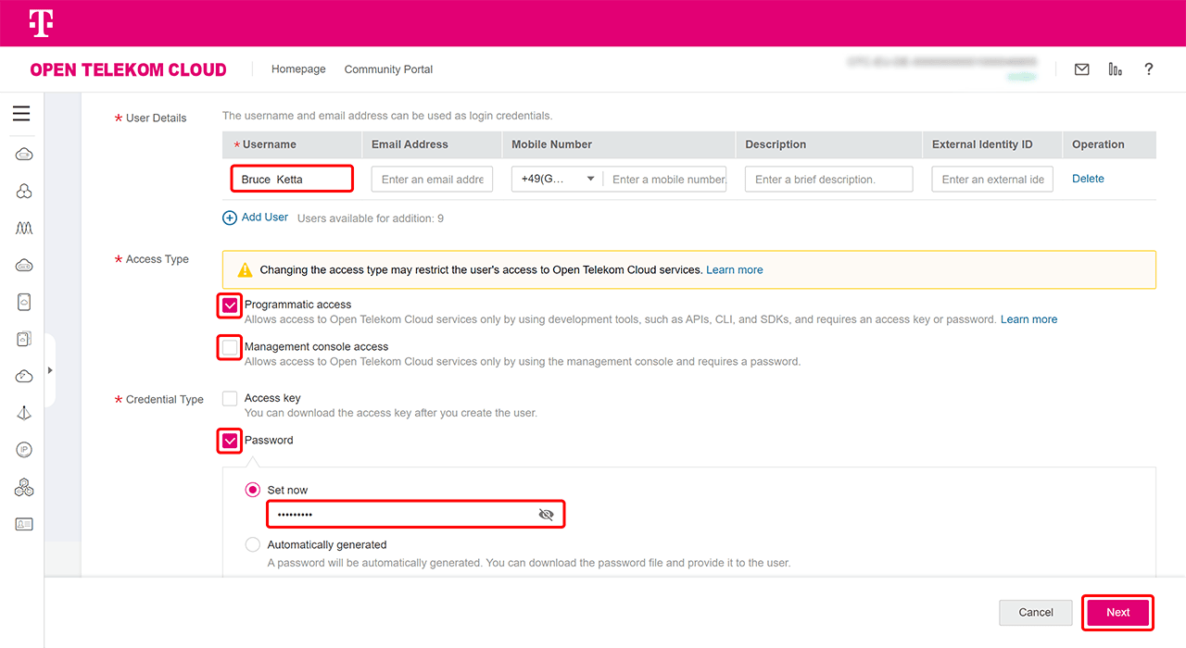Image resolution: width=1186 pixels, height=648 pixels.
Task: Show the password using the eye icon
Action: click(x=546, y=515)
